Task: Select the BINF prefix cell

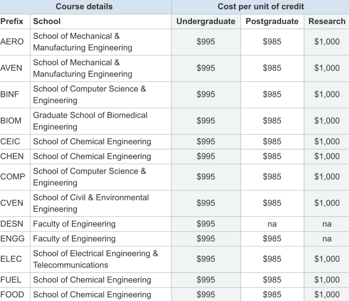Action: tap(10, 94)
